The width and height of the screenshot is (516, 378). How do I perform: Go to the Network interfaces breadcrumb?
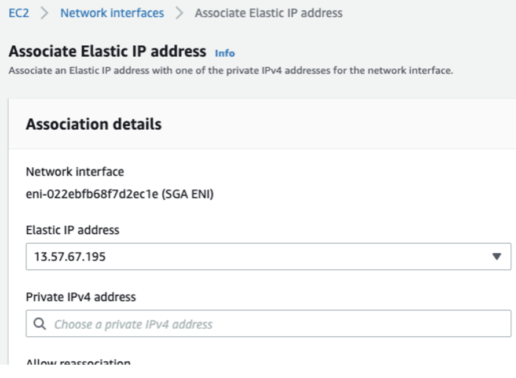coord(112,13)
